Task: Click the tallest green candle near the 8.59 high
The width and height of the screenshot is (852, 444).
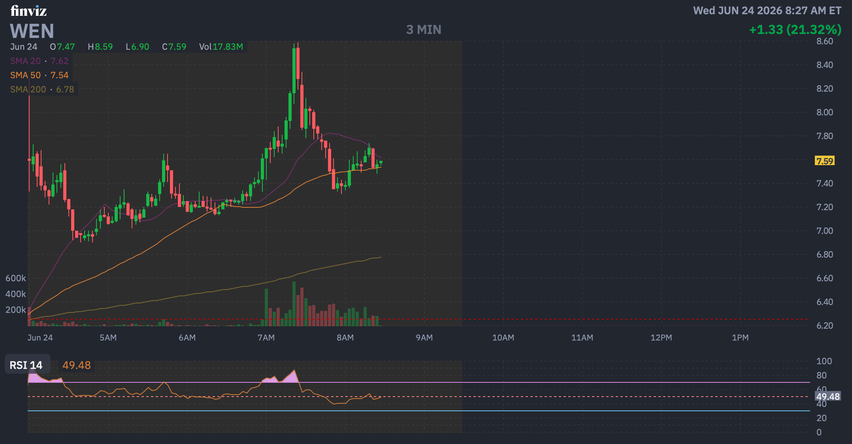Action: [294, 70]
